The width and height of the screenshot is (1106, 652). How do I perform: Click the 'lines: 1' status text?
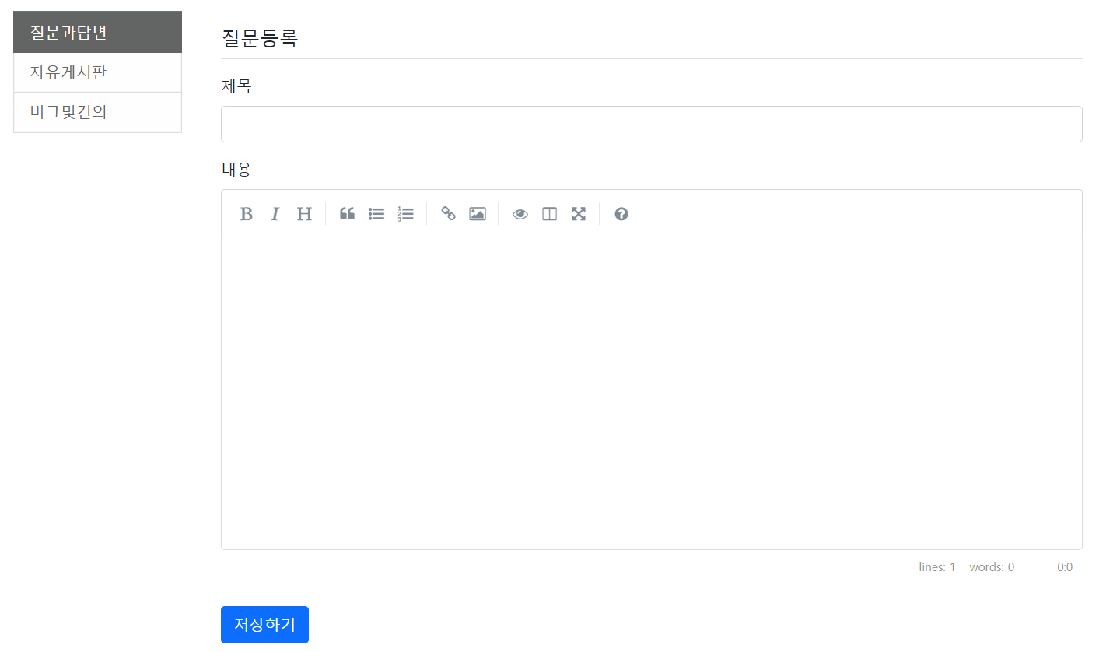point(937,567)
